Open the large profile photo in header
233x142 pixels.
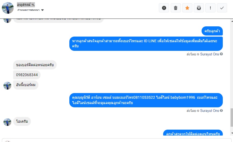[x=8, y=8]
